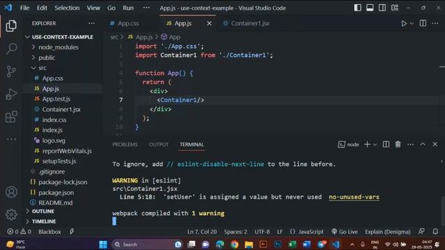This screenshot has height=250, width=445.
Task: Open README.md from file tree
Action: 56,203
